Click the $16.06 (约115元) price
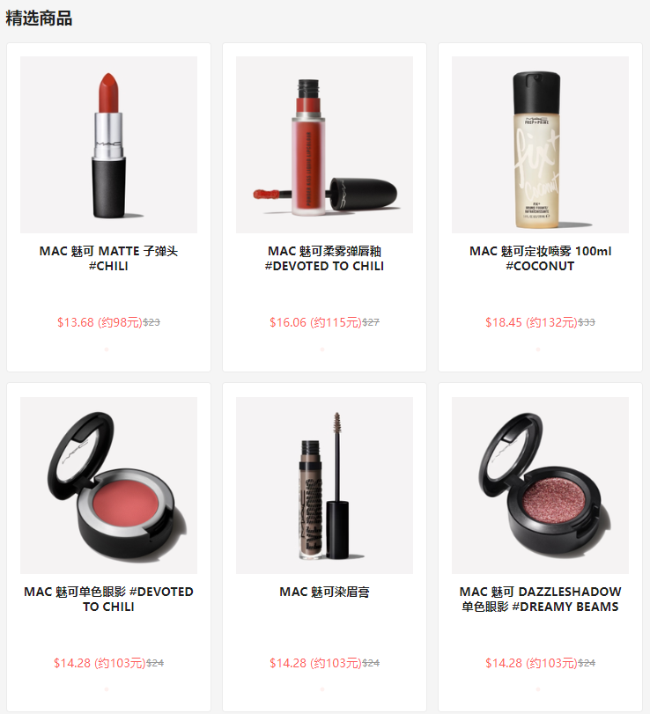 [x=315, y=322]
